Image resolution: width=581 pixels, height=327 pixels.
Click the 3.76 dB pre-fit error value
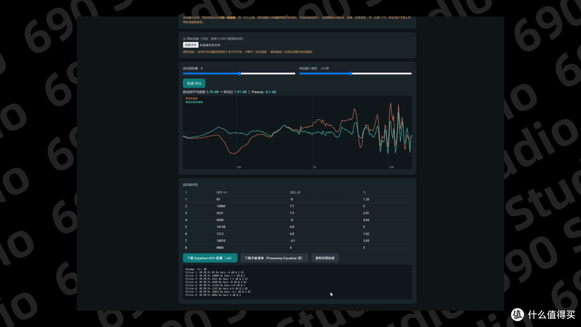point(212,92)
